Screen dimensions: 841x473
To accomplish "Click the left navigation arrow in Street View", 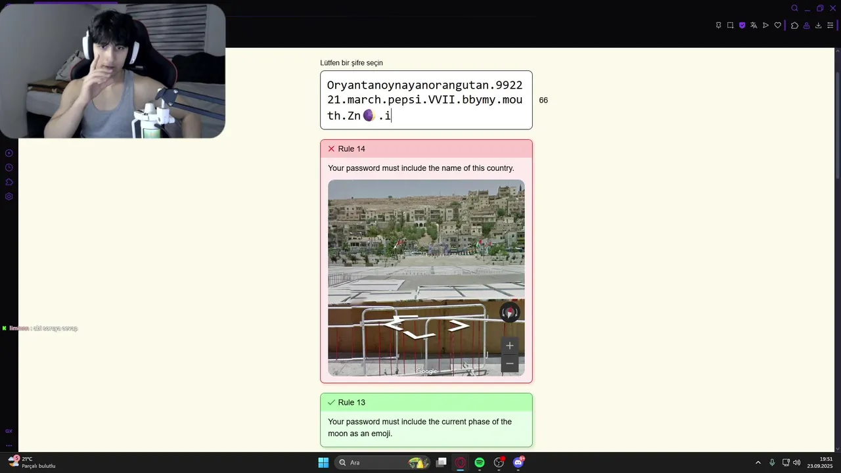I will 394,324.
